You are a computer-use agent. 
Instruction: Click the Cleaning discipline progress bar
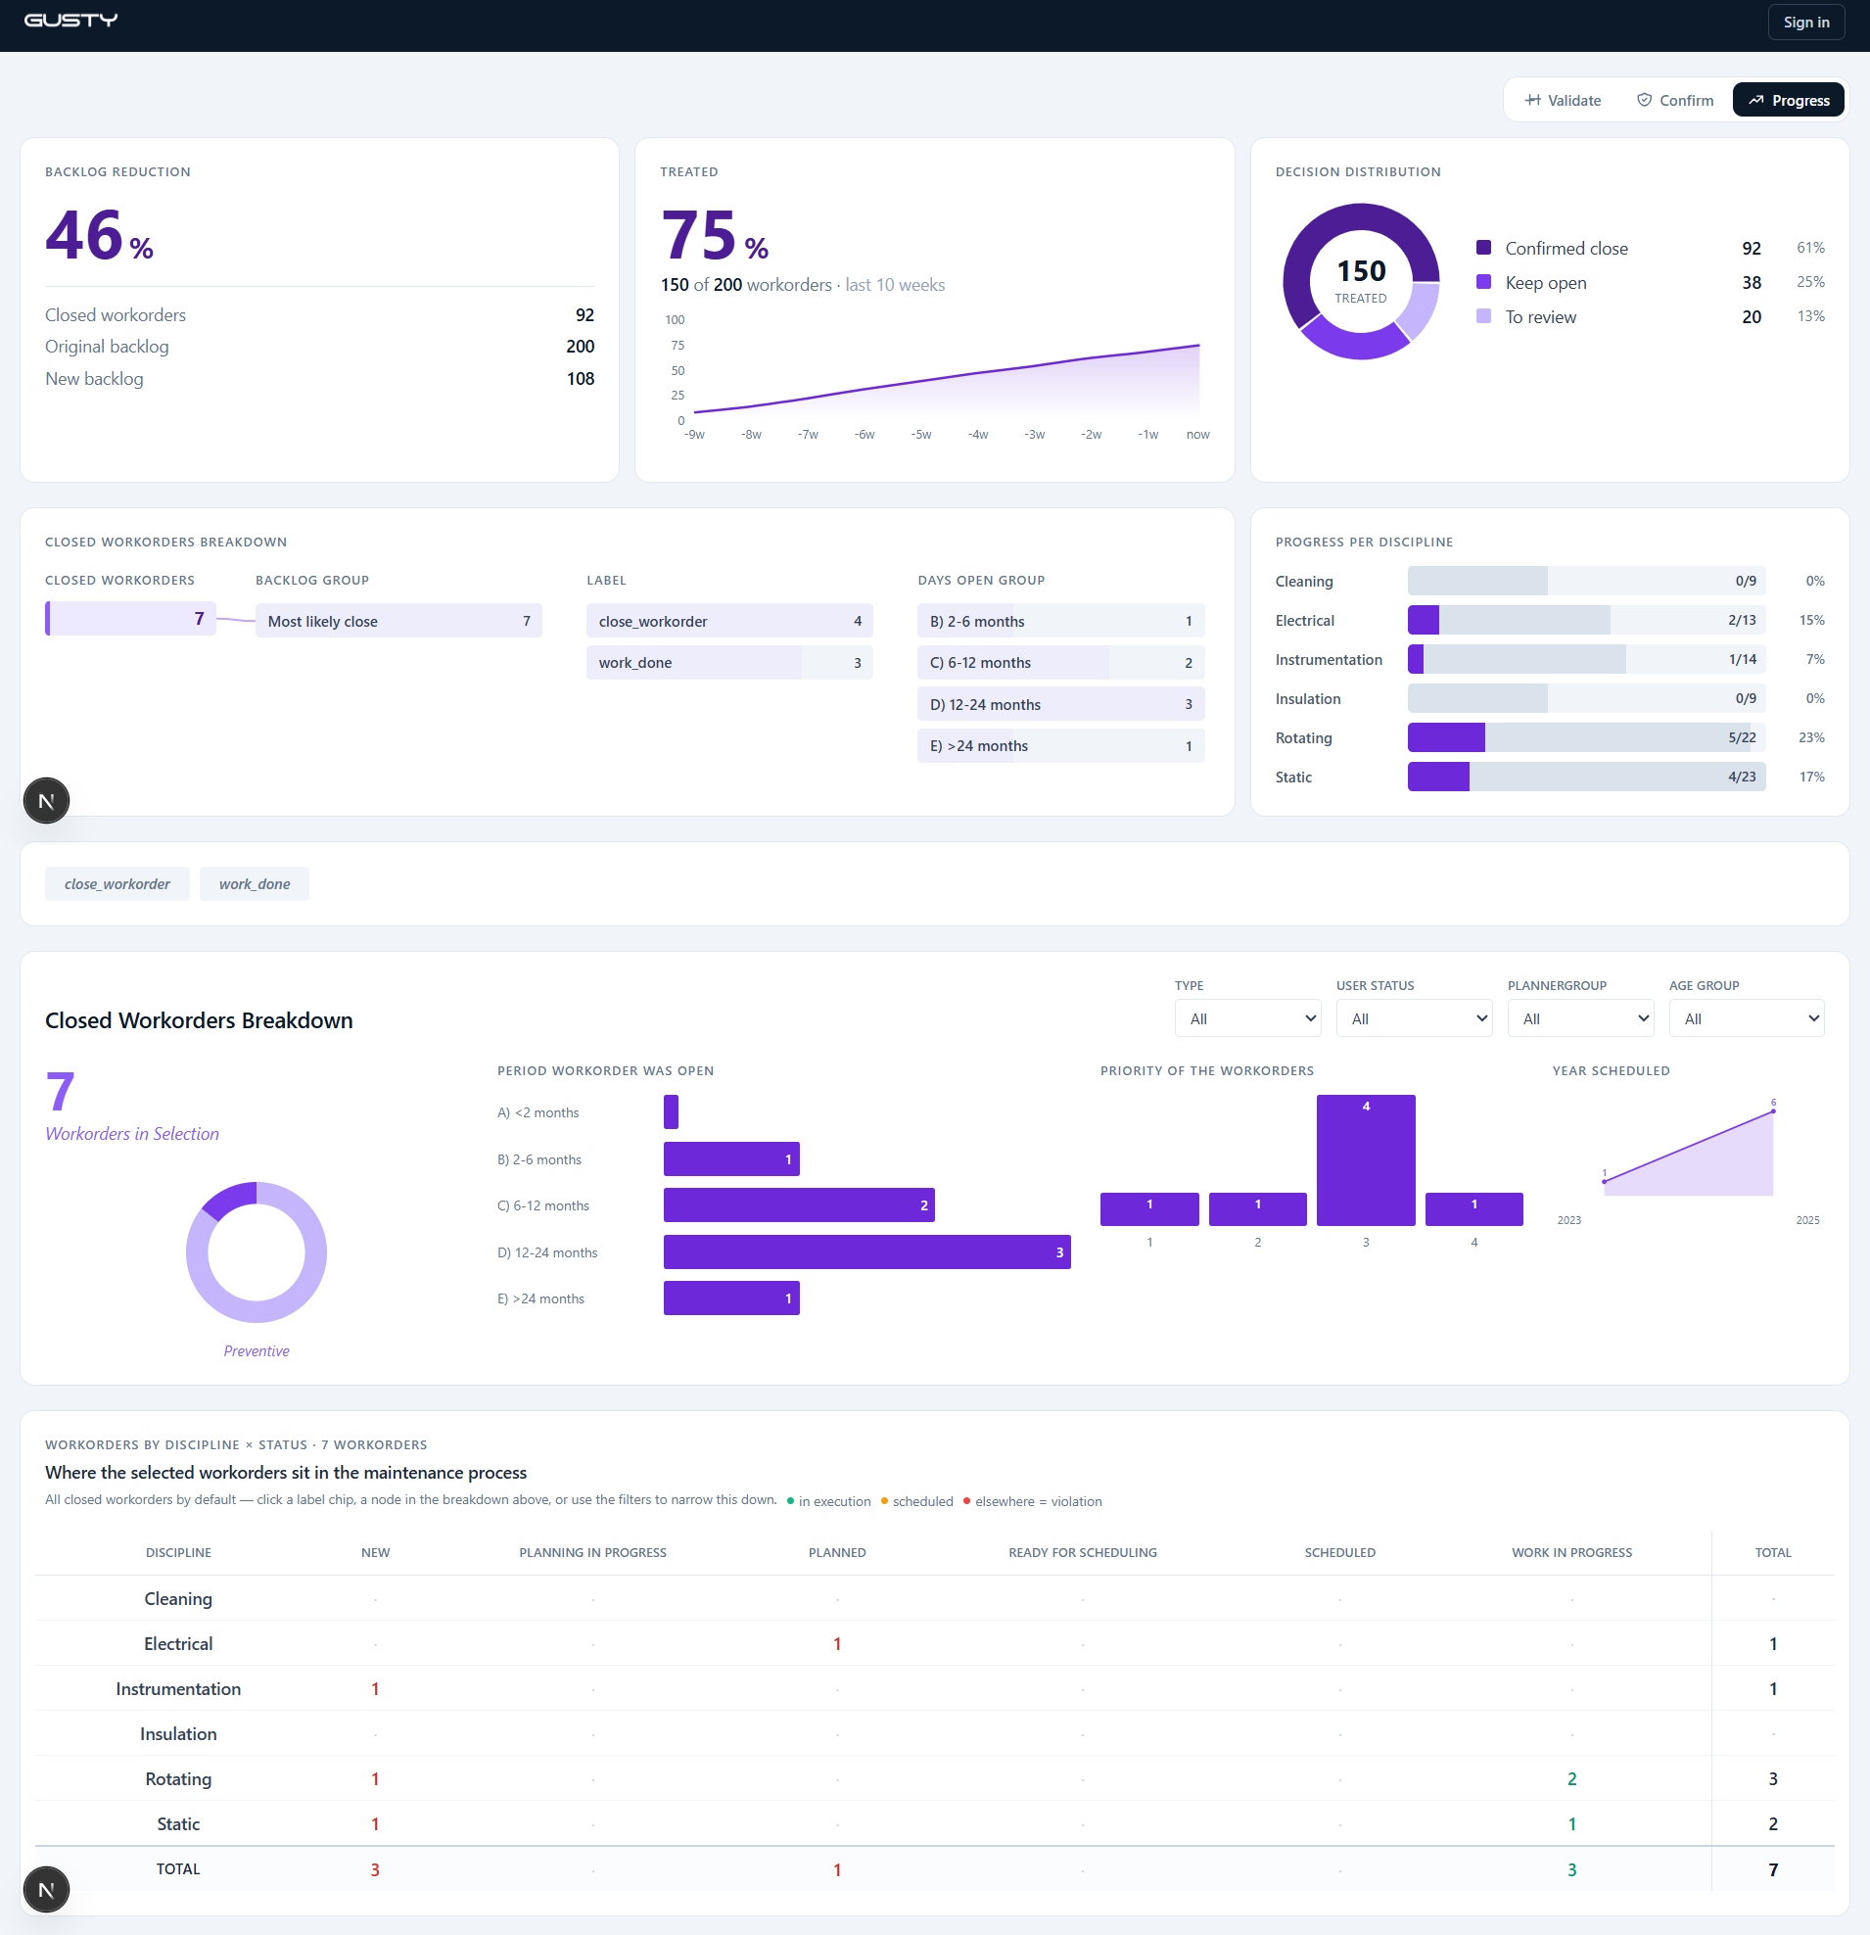pos(1587,582)
